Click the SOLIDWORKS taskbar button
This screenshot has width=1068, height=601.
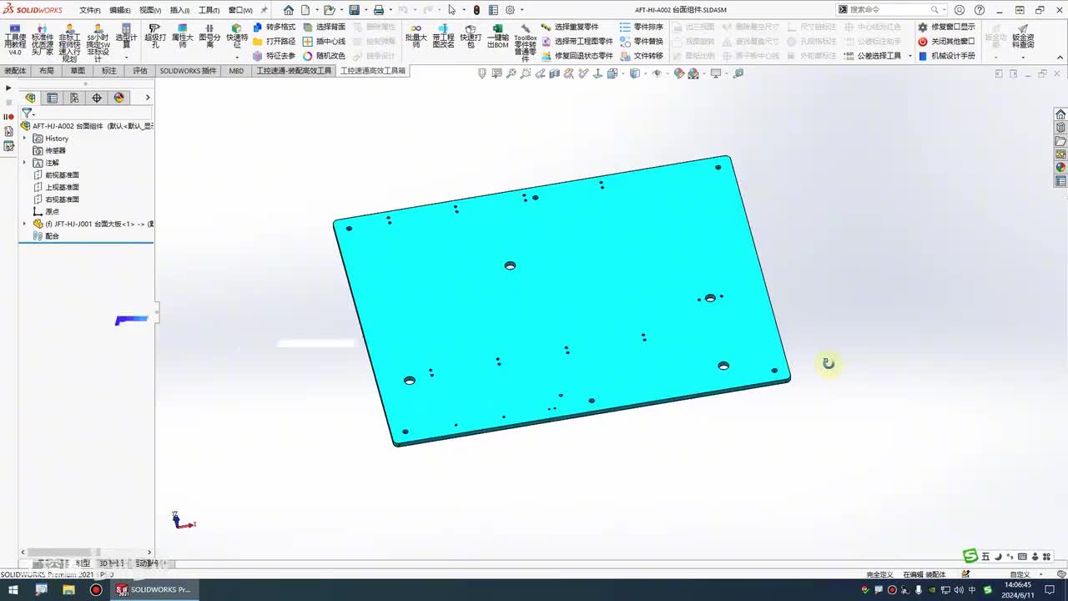(x=154, y=589)
